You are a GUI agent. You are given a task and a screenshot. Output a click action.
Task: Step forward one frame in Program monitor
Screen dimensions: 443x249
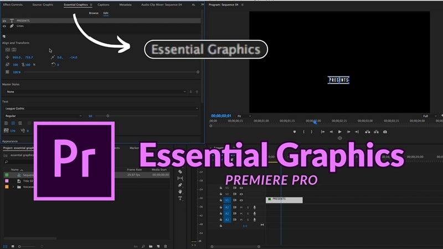[348, 132]
